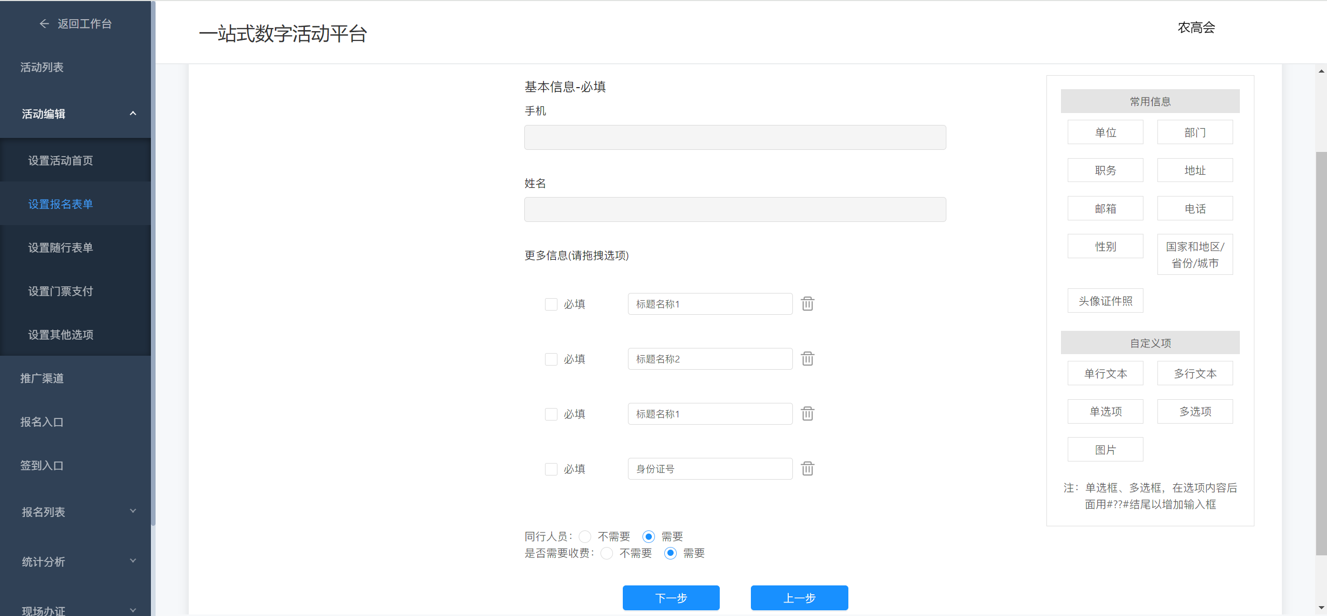Tick 必填 checkbox for 身份证号

551,469
